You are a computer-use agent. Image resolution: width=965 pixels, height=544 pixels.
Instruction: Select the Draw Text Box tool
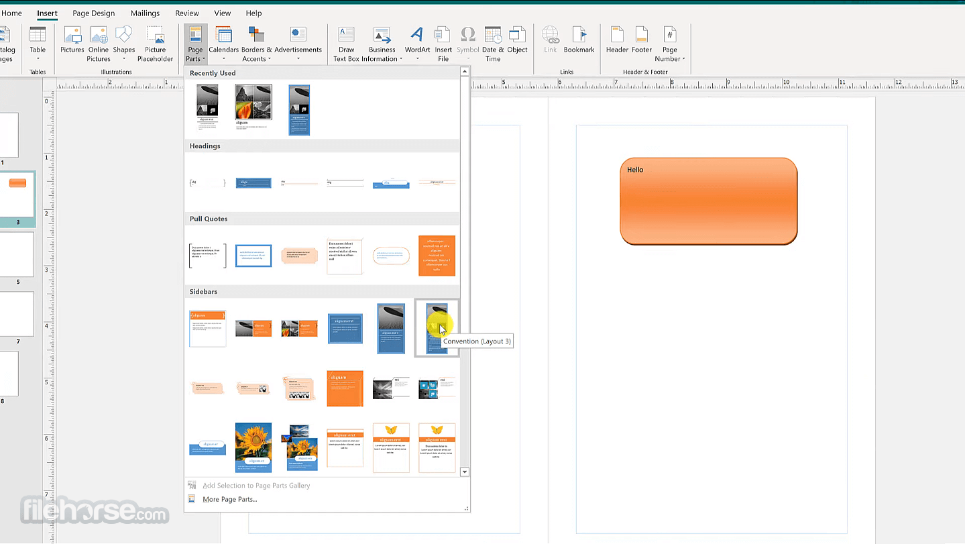click(347, 44)
